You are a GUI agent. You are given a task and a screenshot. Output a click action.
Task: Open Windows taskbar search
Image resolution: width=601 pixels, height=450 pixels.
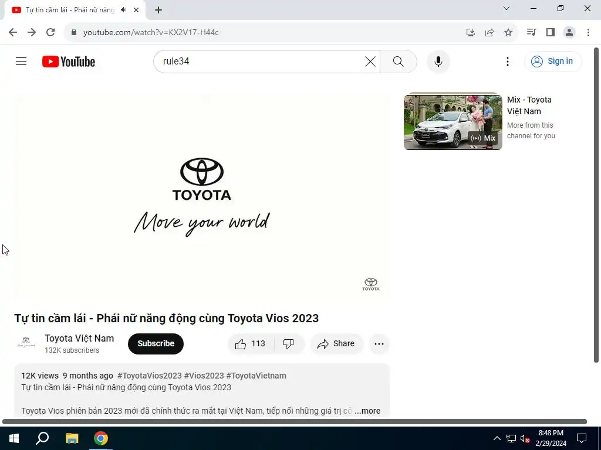click(x=42, y=438)
